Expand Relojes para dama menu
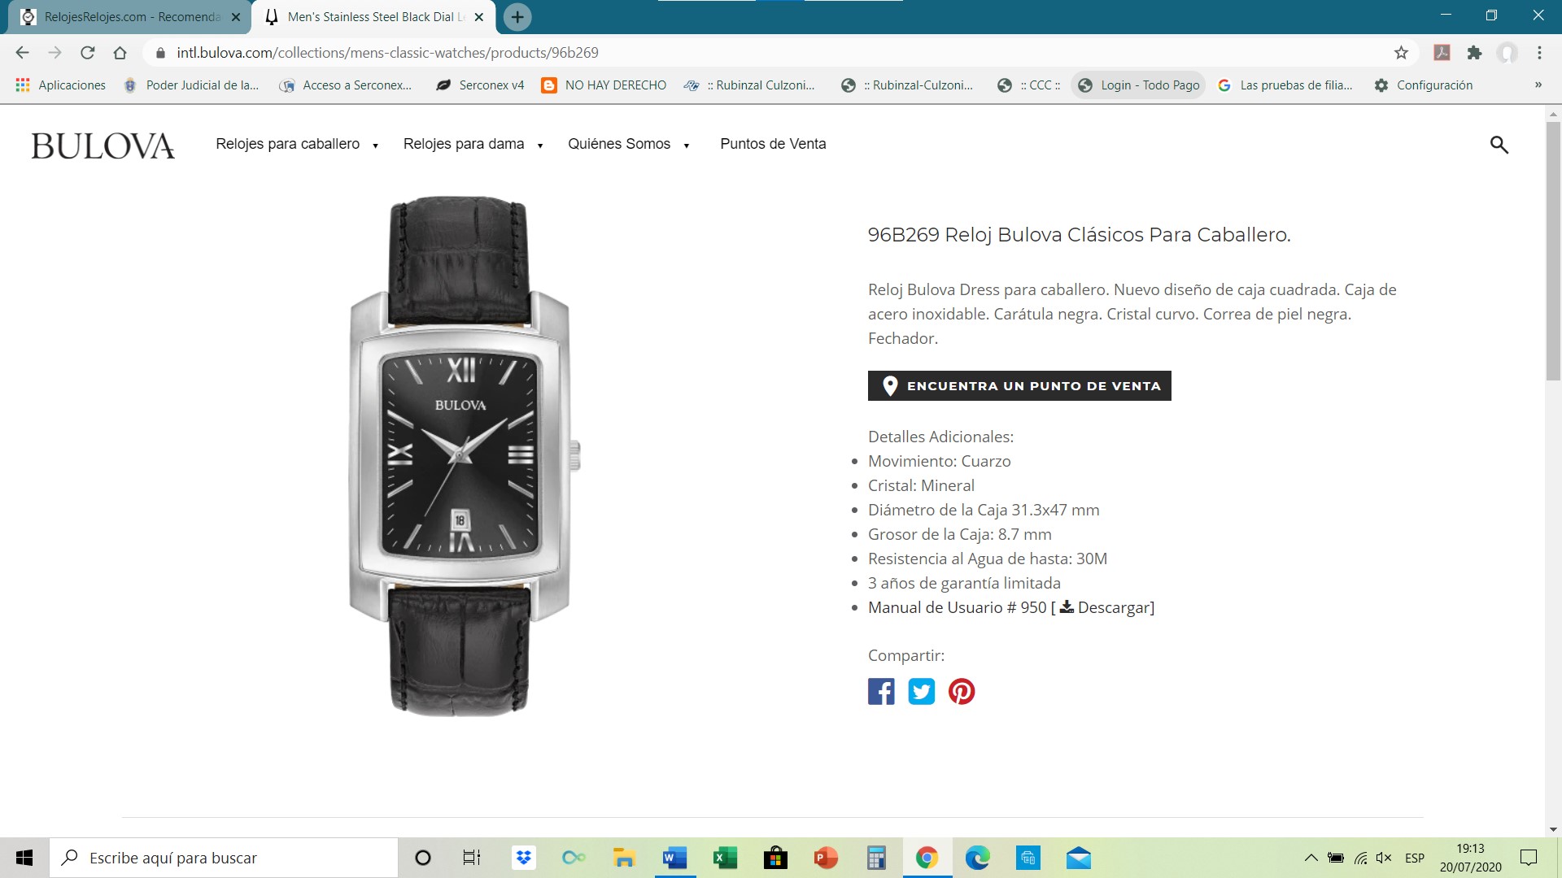The height and width of the screenshot is (878, 1562). [473, 144]
